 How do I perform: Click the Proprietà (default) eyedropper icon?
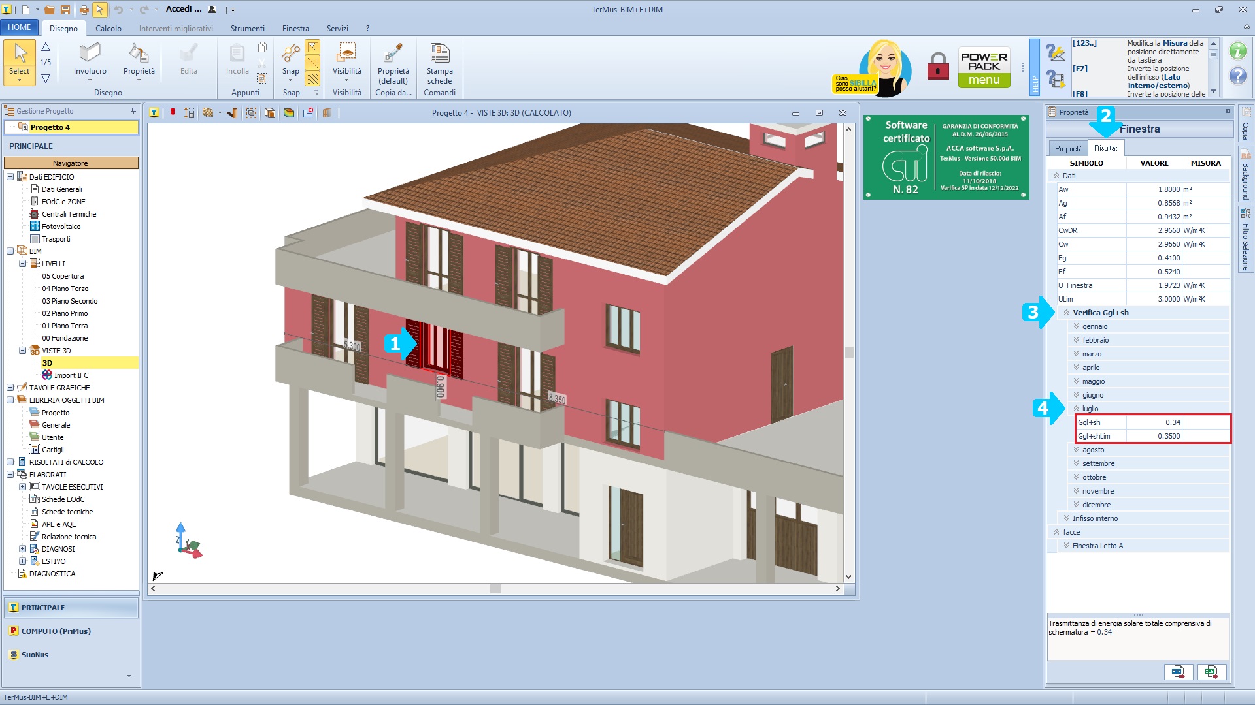(393, 54)
